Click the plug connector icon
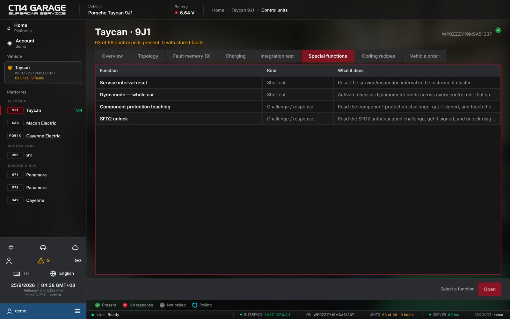This screenshot has width=510, height=319. click(11, 248)
